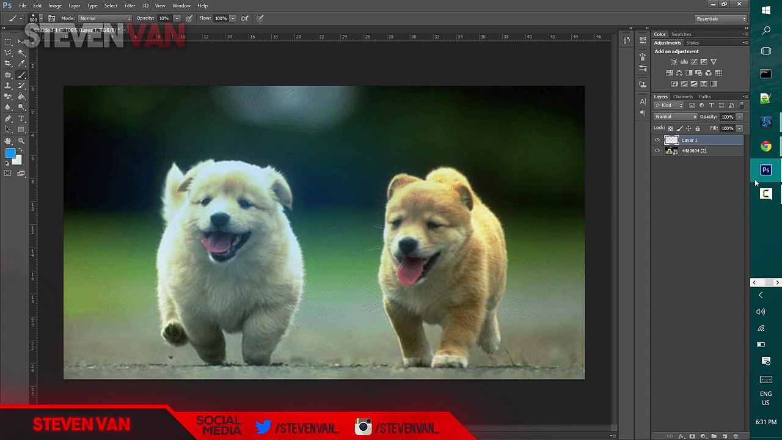782x440 pixels.
Task: Open the layer Fill dropdown
Action: [x=739, y=128]
